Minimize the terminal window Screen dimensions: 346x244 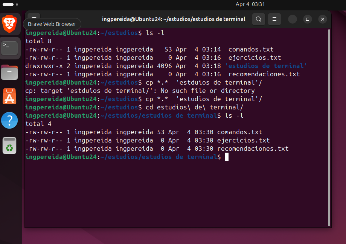click(293, 19)
